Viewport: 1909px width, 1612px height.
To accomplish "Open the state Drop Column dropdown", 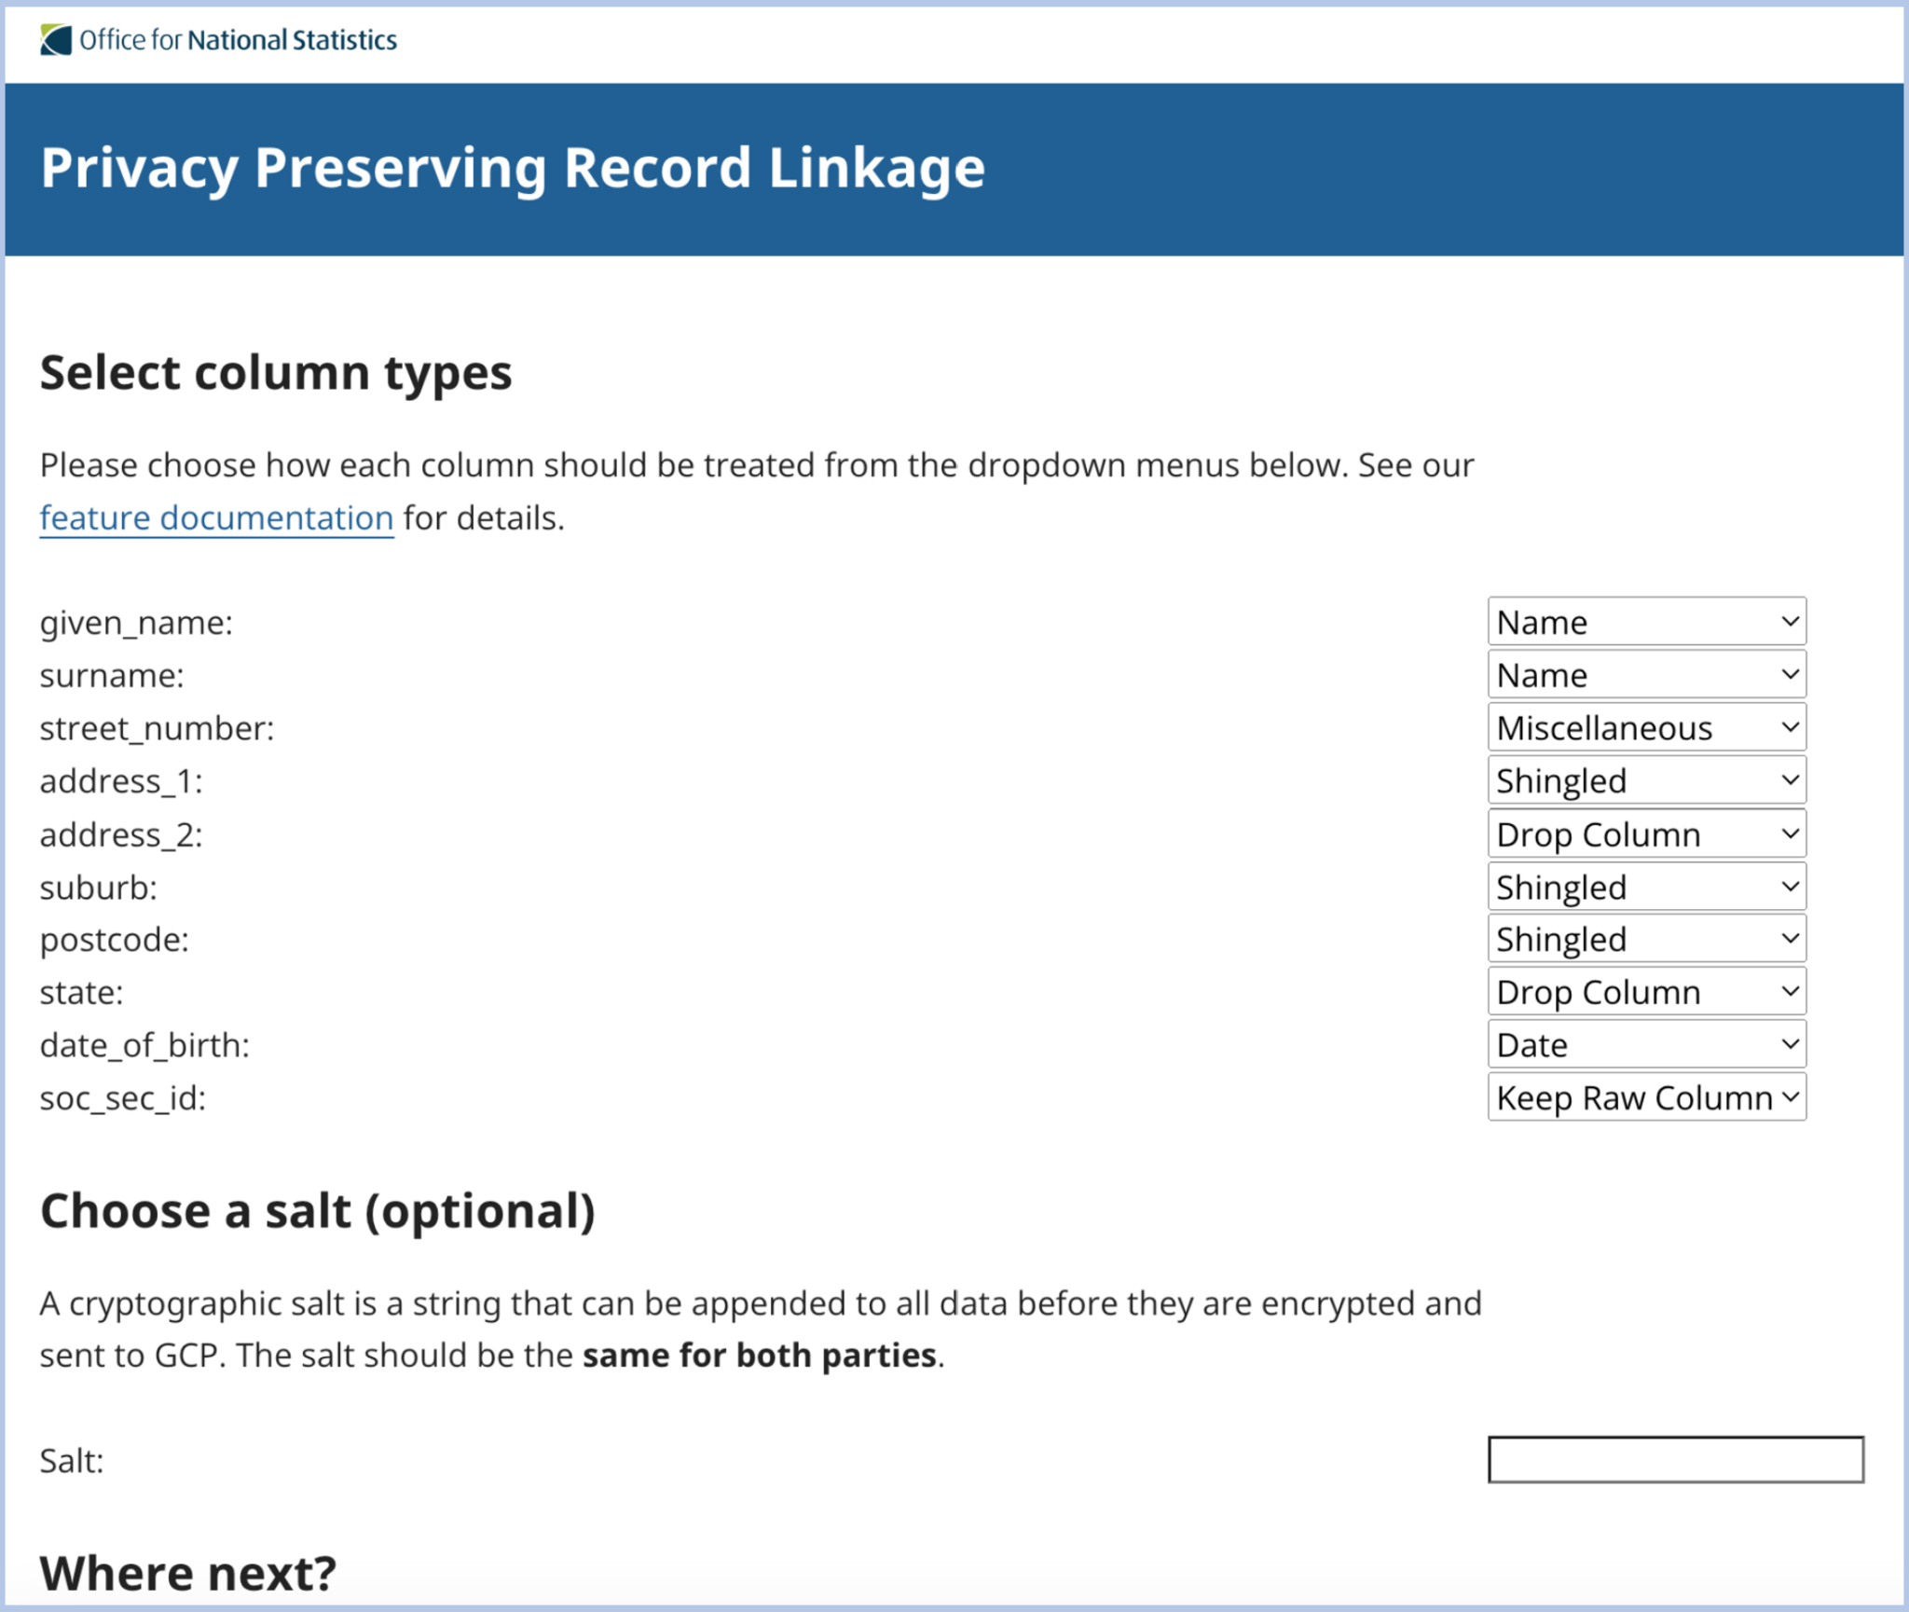I will pyautogui.click(x=1646, y=991).
